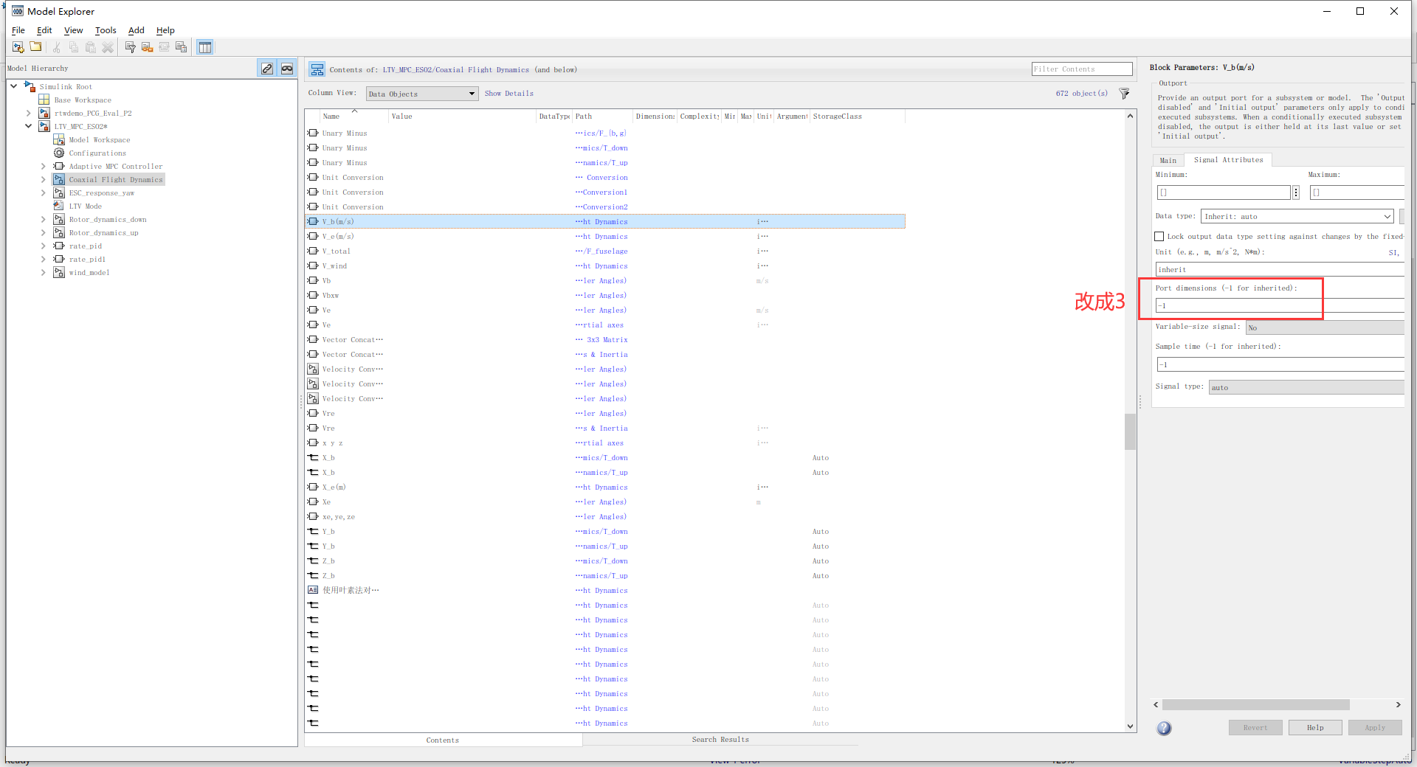Expand the Rotor_dynamics_down node
This screenshot has height=767, width=1417.
pos(44,219)
